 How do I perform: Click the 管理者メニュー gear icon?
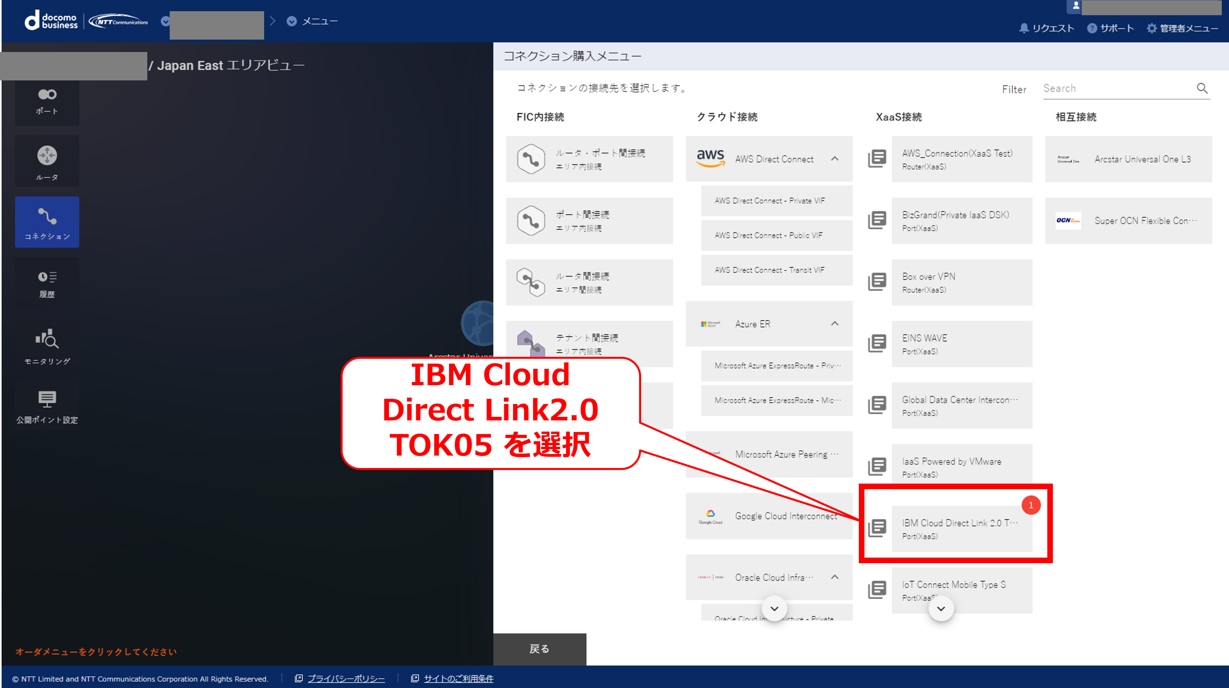click(x=1151, y=28)
